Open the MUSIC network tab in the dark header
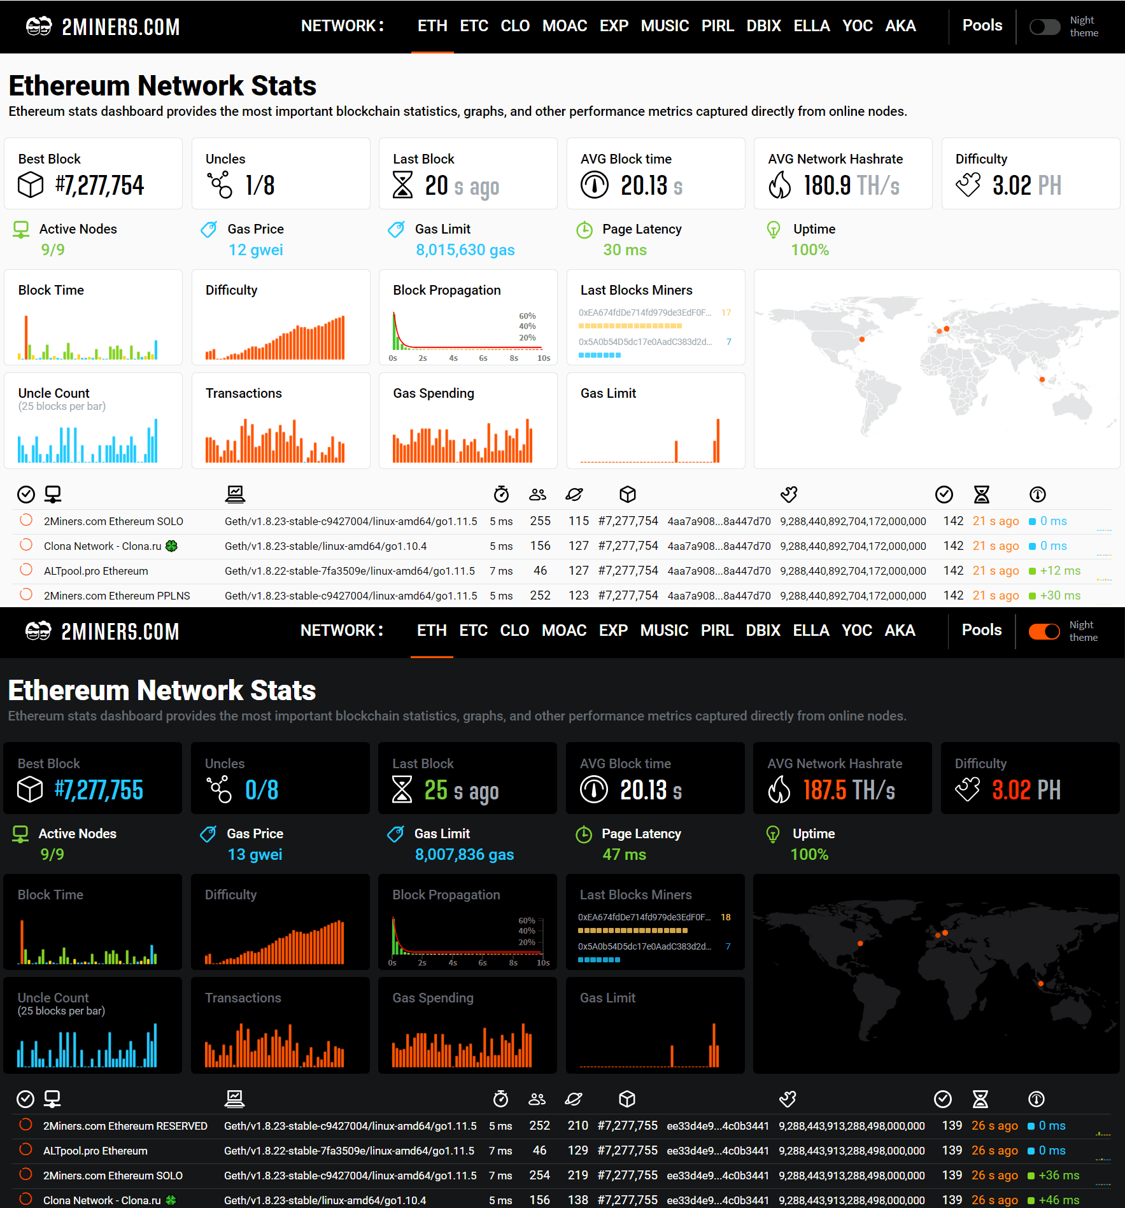 664,631
